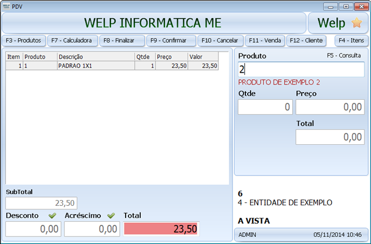This screenshot has height=244, width=371.
Task: Click the Qtde column header in grid
Action: click(145, 57)
